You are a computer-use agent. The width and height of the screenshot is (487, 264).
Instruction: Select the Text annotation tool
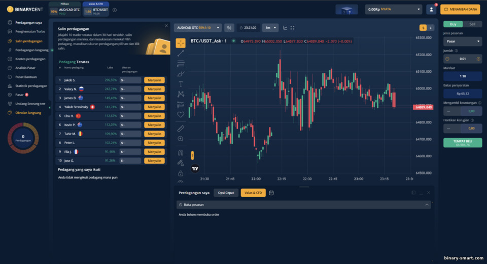[x=181, y=84]
